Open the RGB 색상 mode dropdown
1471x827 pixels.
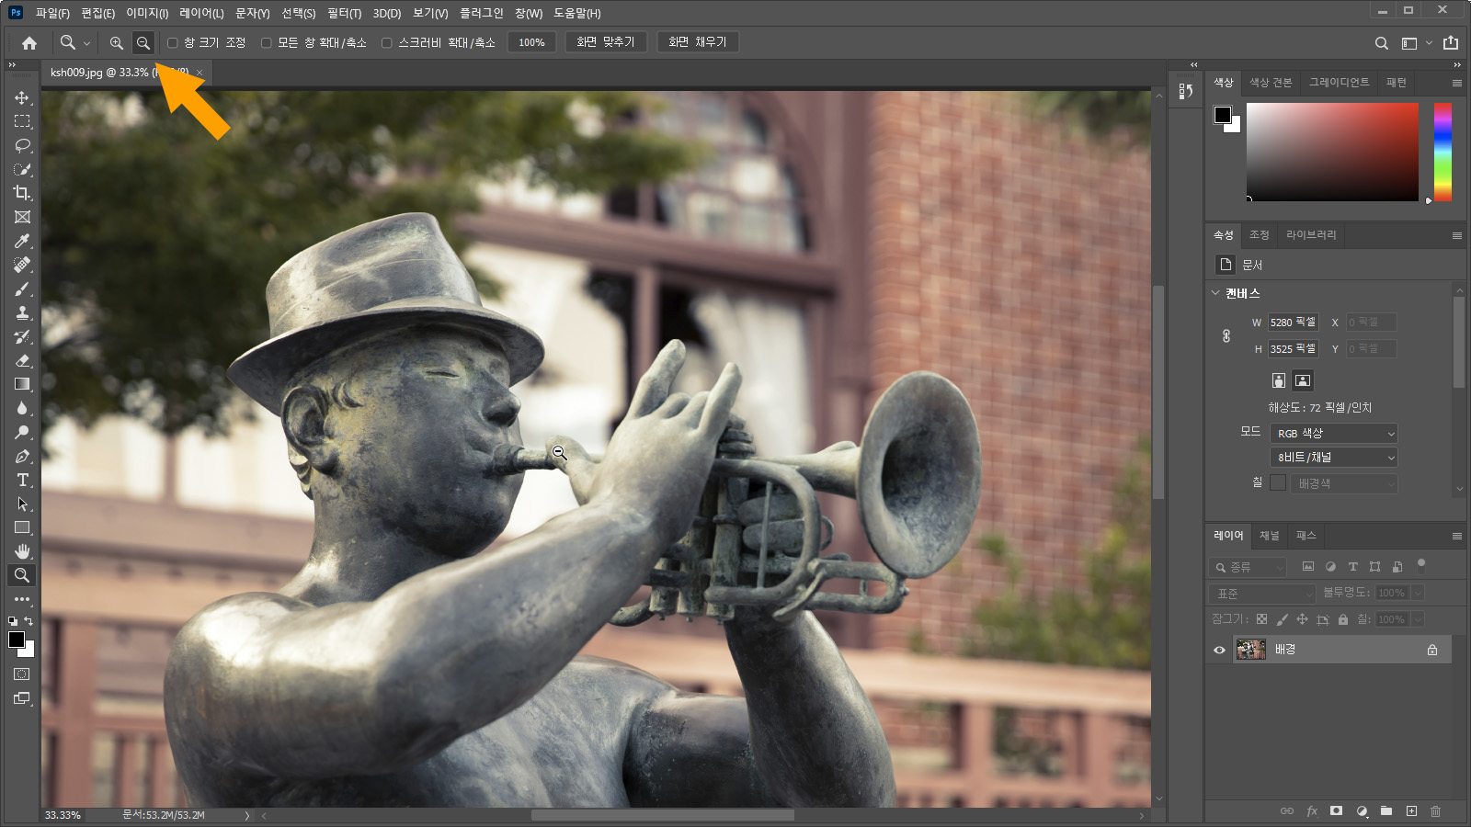(1334, 433)
